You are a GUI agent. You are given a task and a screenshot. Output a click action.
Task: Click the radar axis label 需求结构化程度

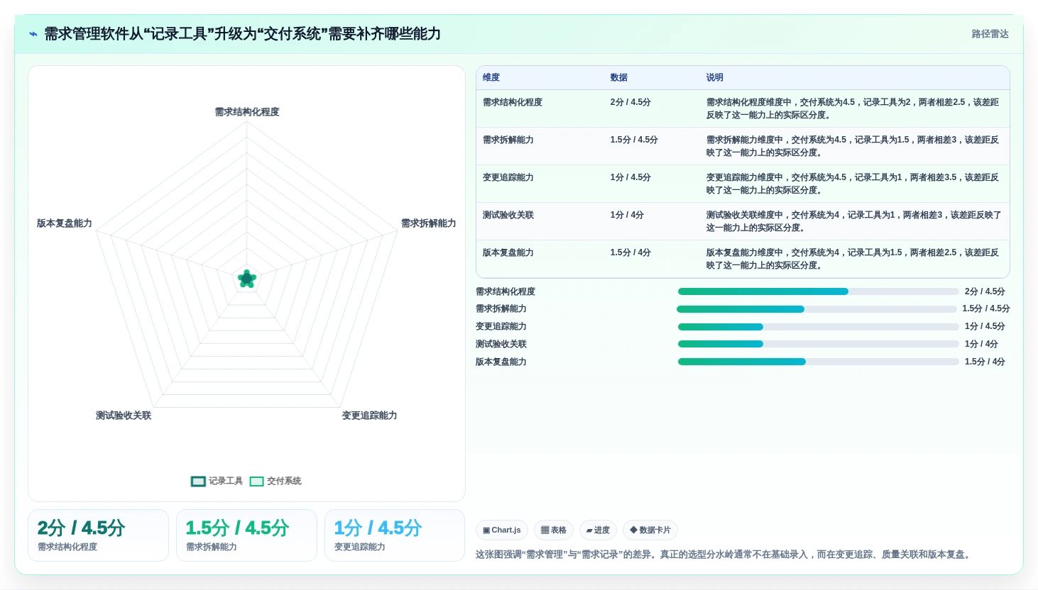click(x=247, y=112)
